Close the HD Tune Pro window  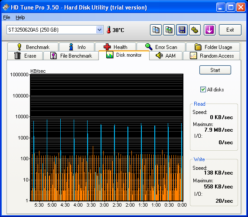(x=241, y=7)
